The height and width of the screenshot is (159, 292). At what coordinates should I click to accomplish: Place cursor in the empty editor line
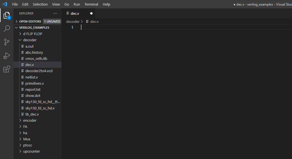pyautogui.click(x=186, y=27)
